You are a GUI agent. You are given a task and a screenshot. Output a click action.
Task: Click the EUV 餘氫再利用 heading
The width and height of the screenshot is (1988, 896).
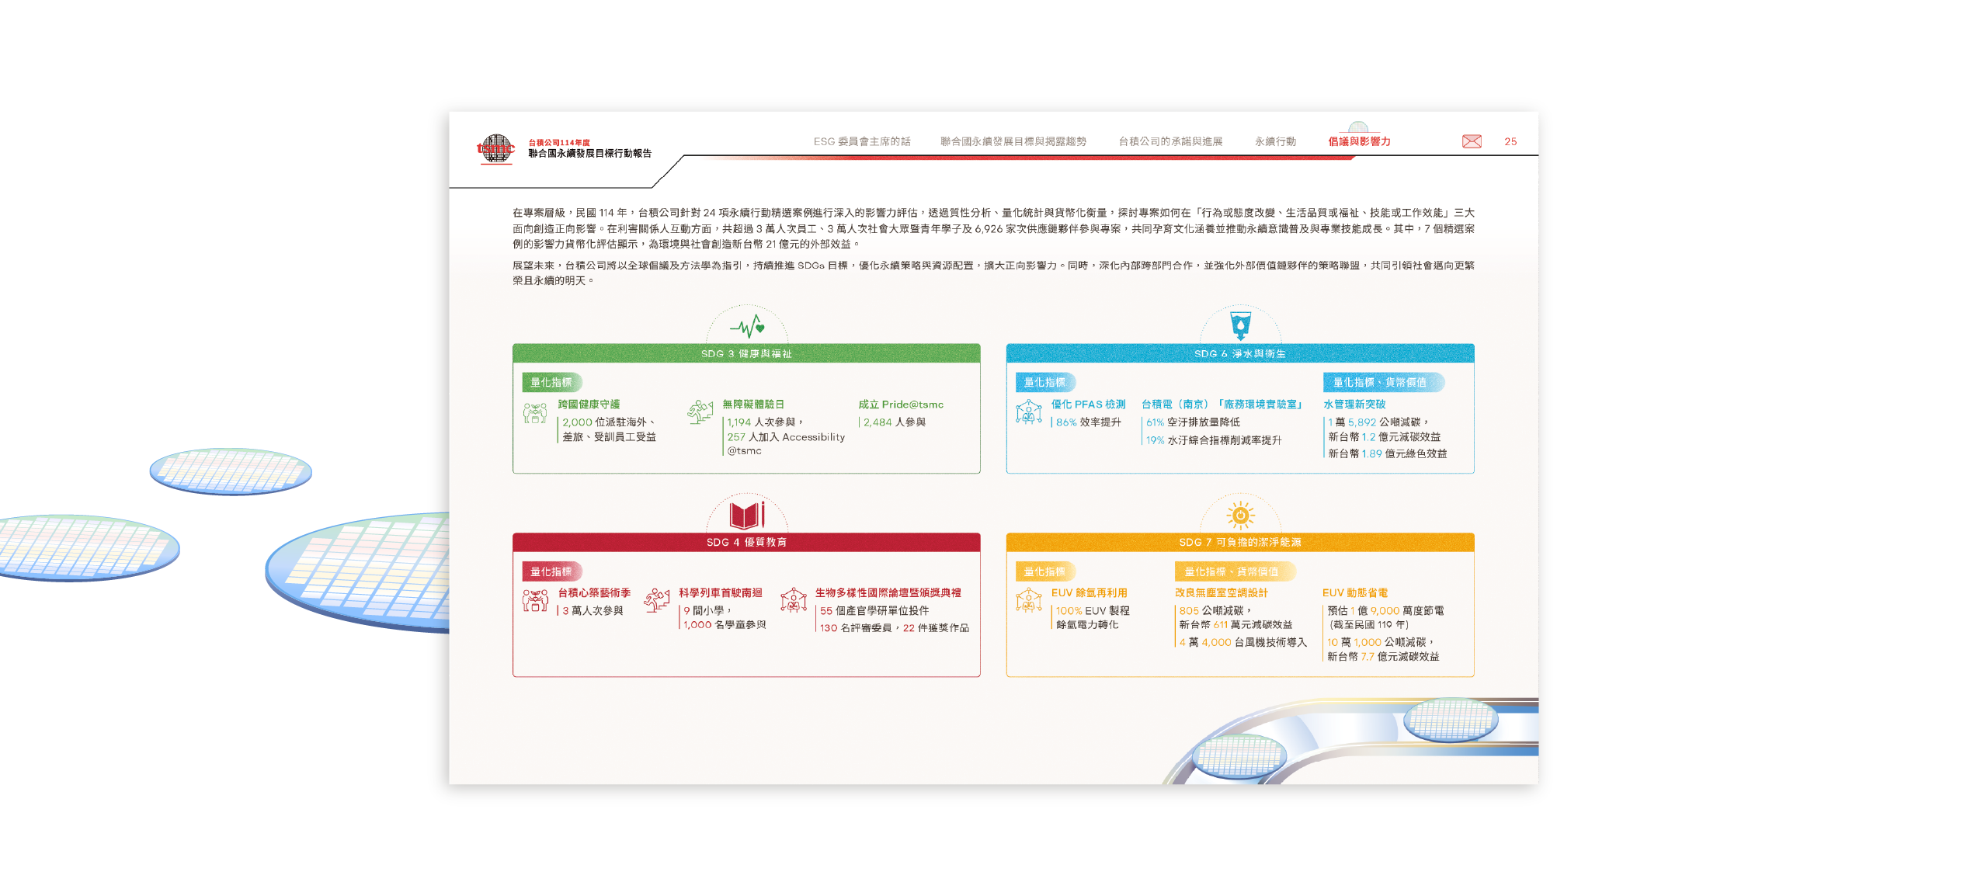(x=1089, y=592)
